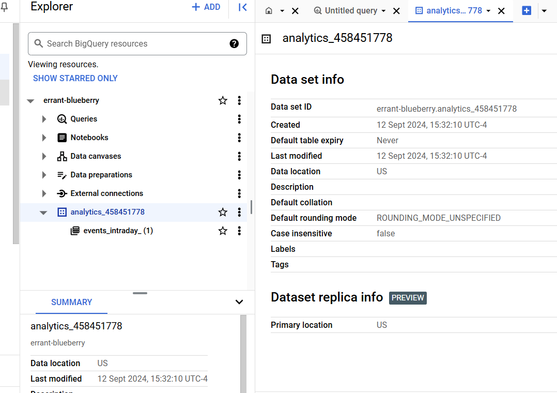The height and width of the screenshot is (393, 557).
Task: Open the home tab dropdown arrow
Action: coord(282,11)
